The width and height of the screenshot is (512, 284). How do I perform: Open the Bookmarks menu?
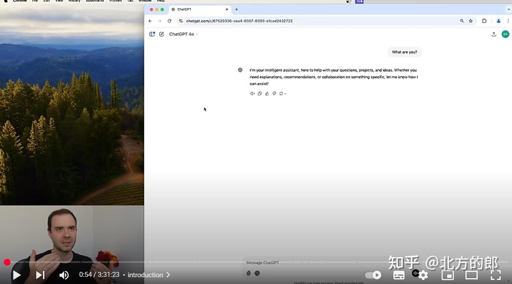click(x=95, y=1)
